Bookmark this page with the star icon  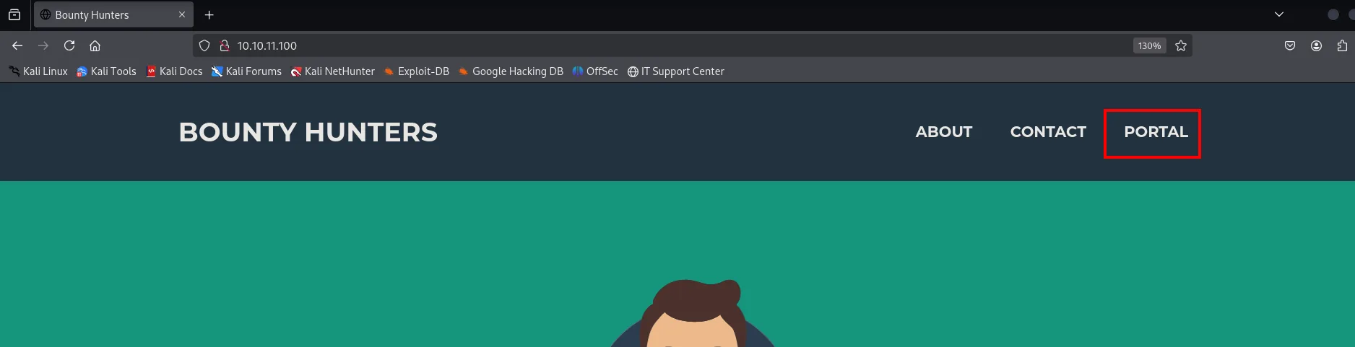[x=1181, y=45]
